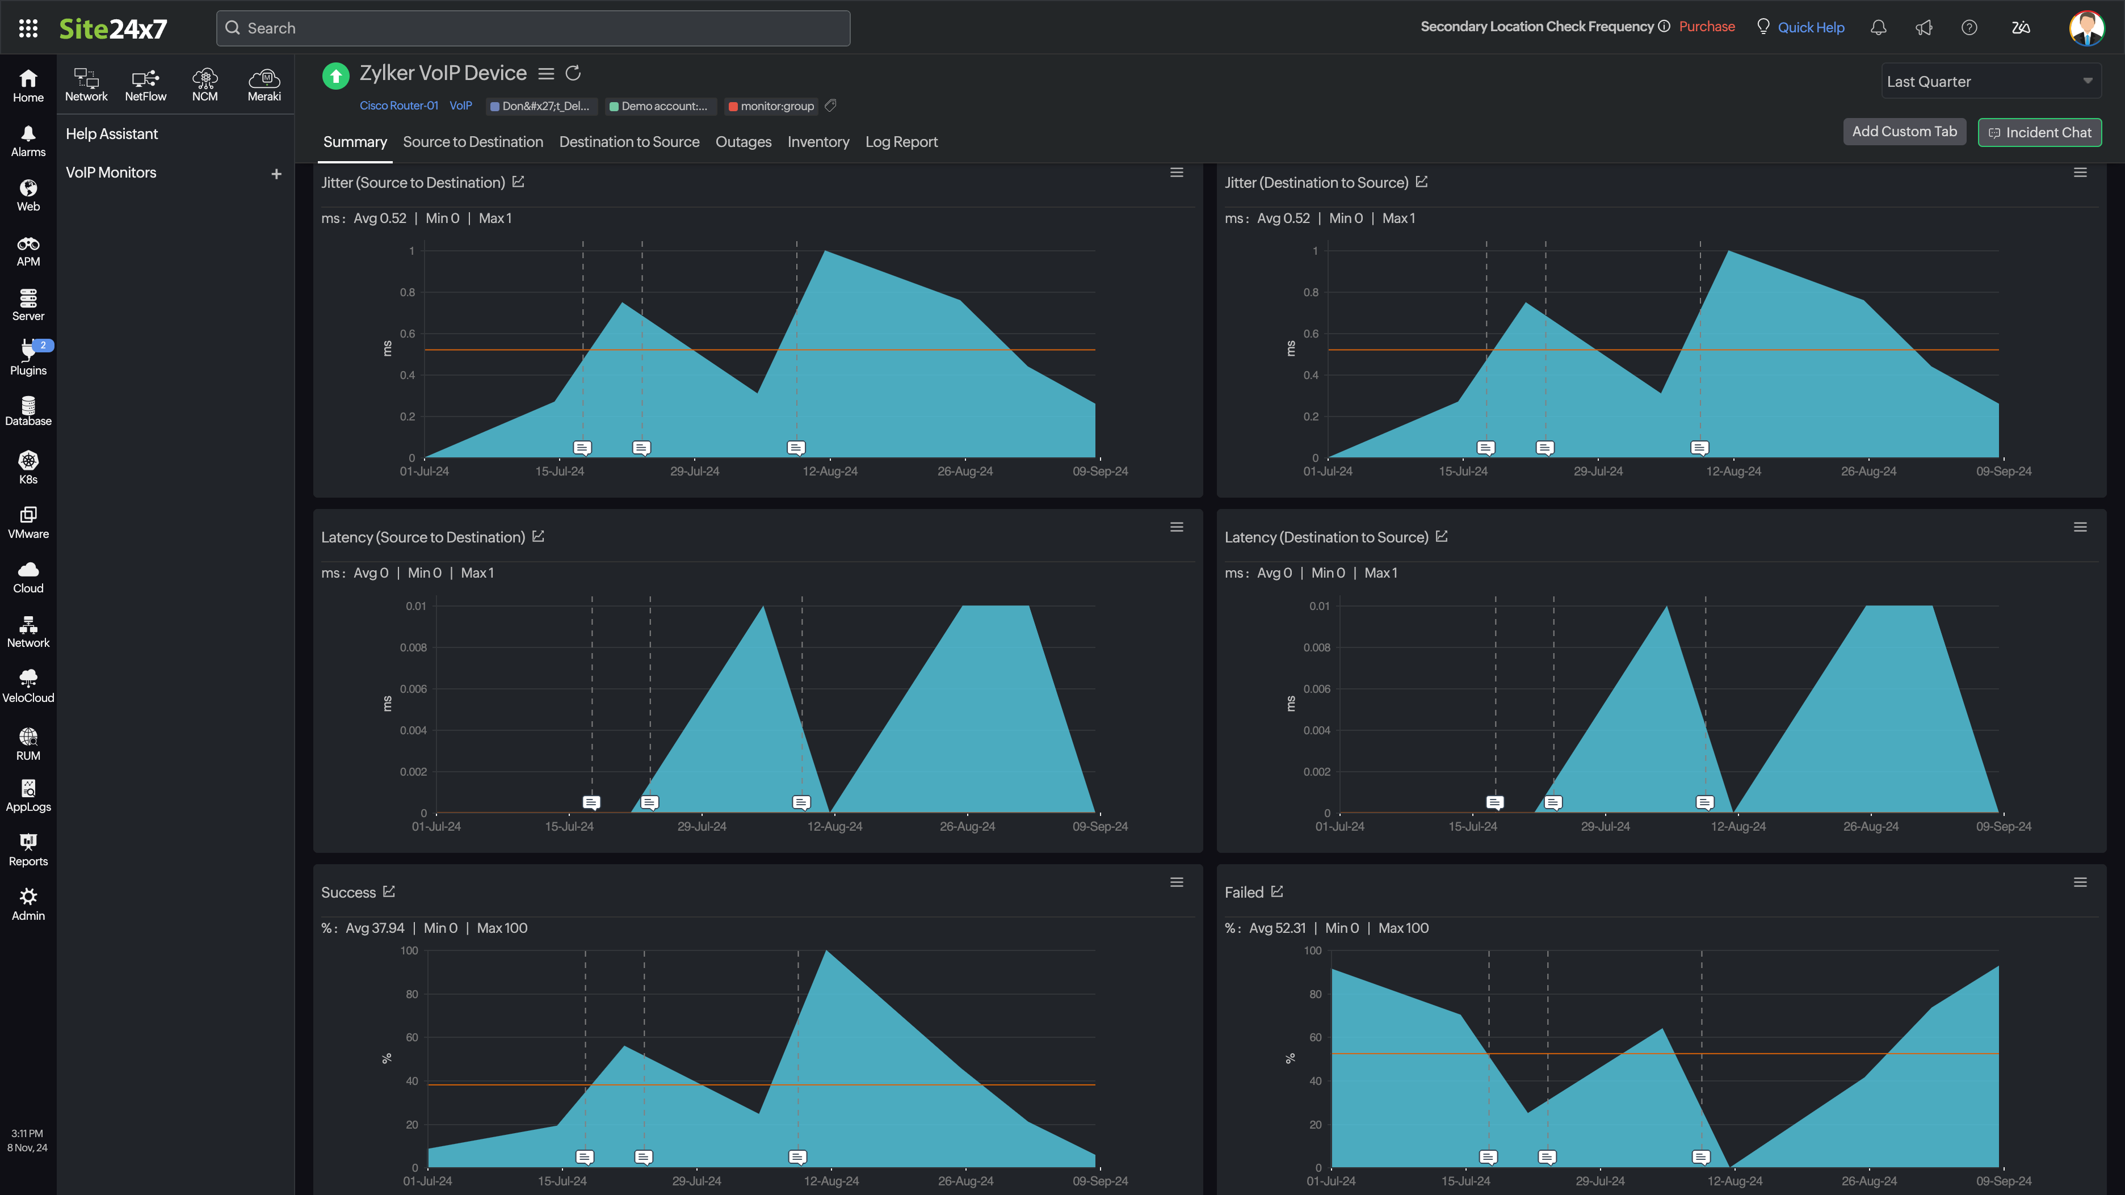Click the add tag icon beside monitor:group

tap(831, 106)
